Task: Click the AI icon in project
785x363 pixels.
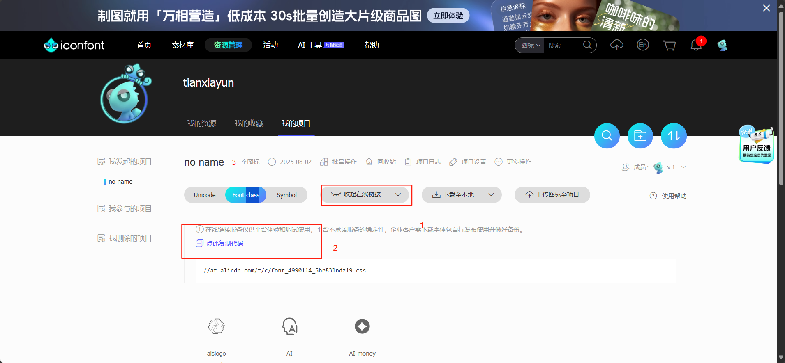Action: pyautogui.click(x=289, y=326)
